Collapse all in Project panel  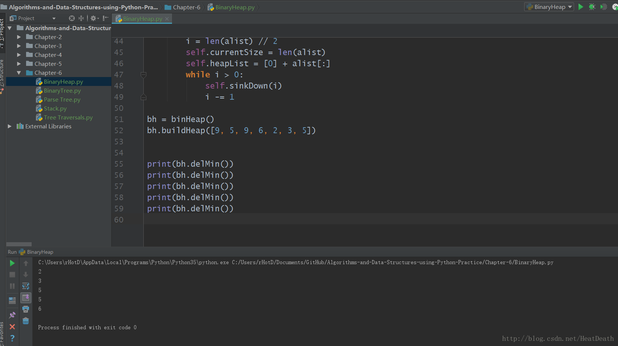click(x=81, y=18)
